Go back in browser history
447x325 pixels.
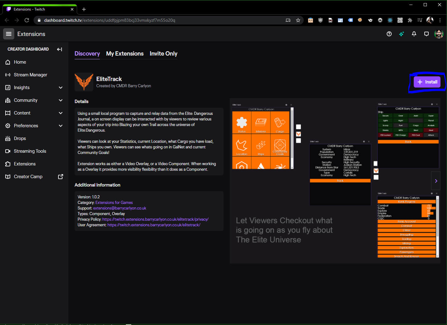click(x=7, y=20)
